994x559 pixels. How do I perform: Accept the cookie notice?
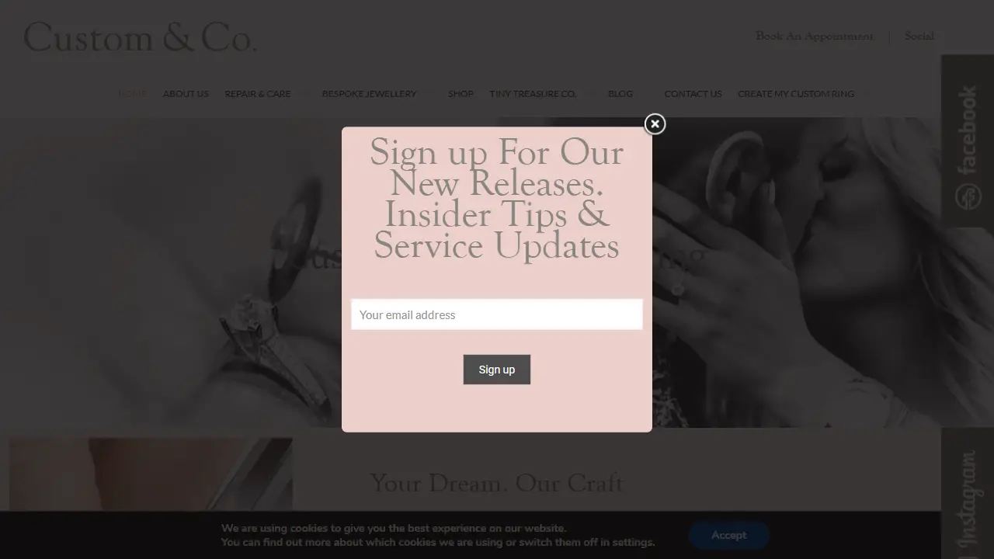tap(728, 535)
